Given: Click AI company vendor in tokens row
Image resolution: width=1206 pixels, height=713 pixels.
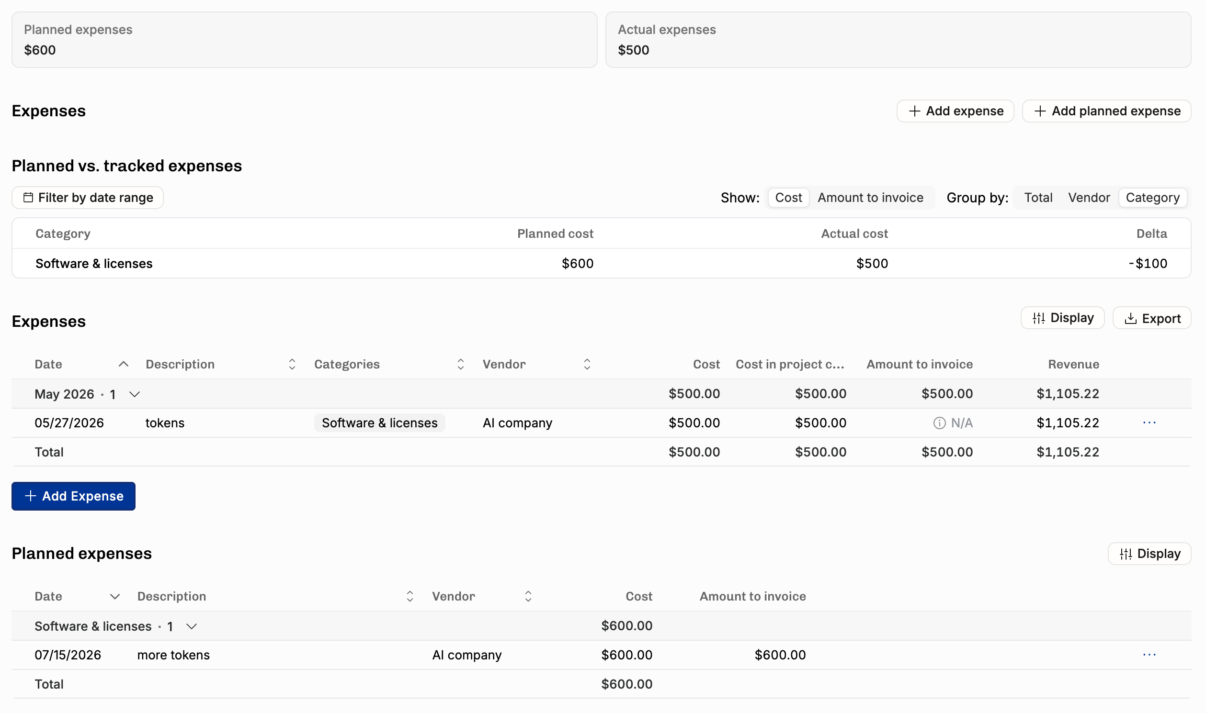Looking at the screenshot, I should pos(517,423).
